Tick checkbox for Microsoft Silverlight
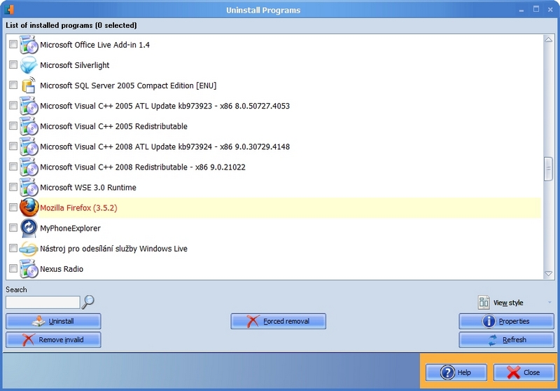 coord(13,64)
